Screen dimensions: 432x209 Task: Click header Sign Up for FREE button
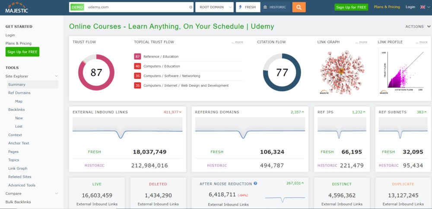tap(351, 7)
